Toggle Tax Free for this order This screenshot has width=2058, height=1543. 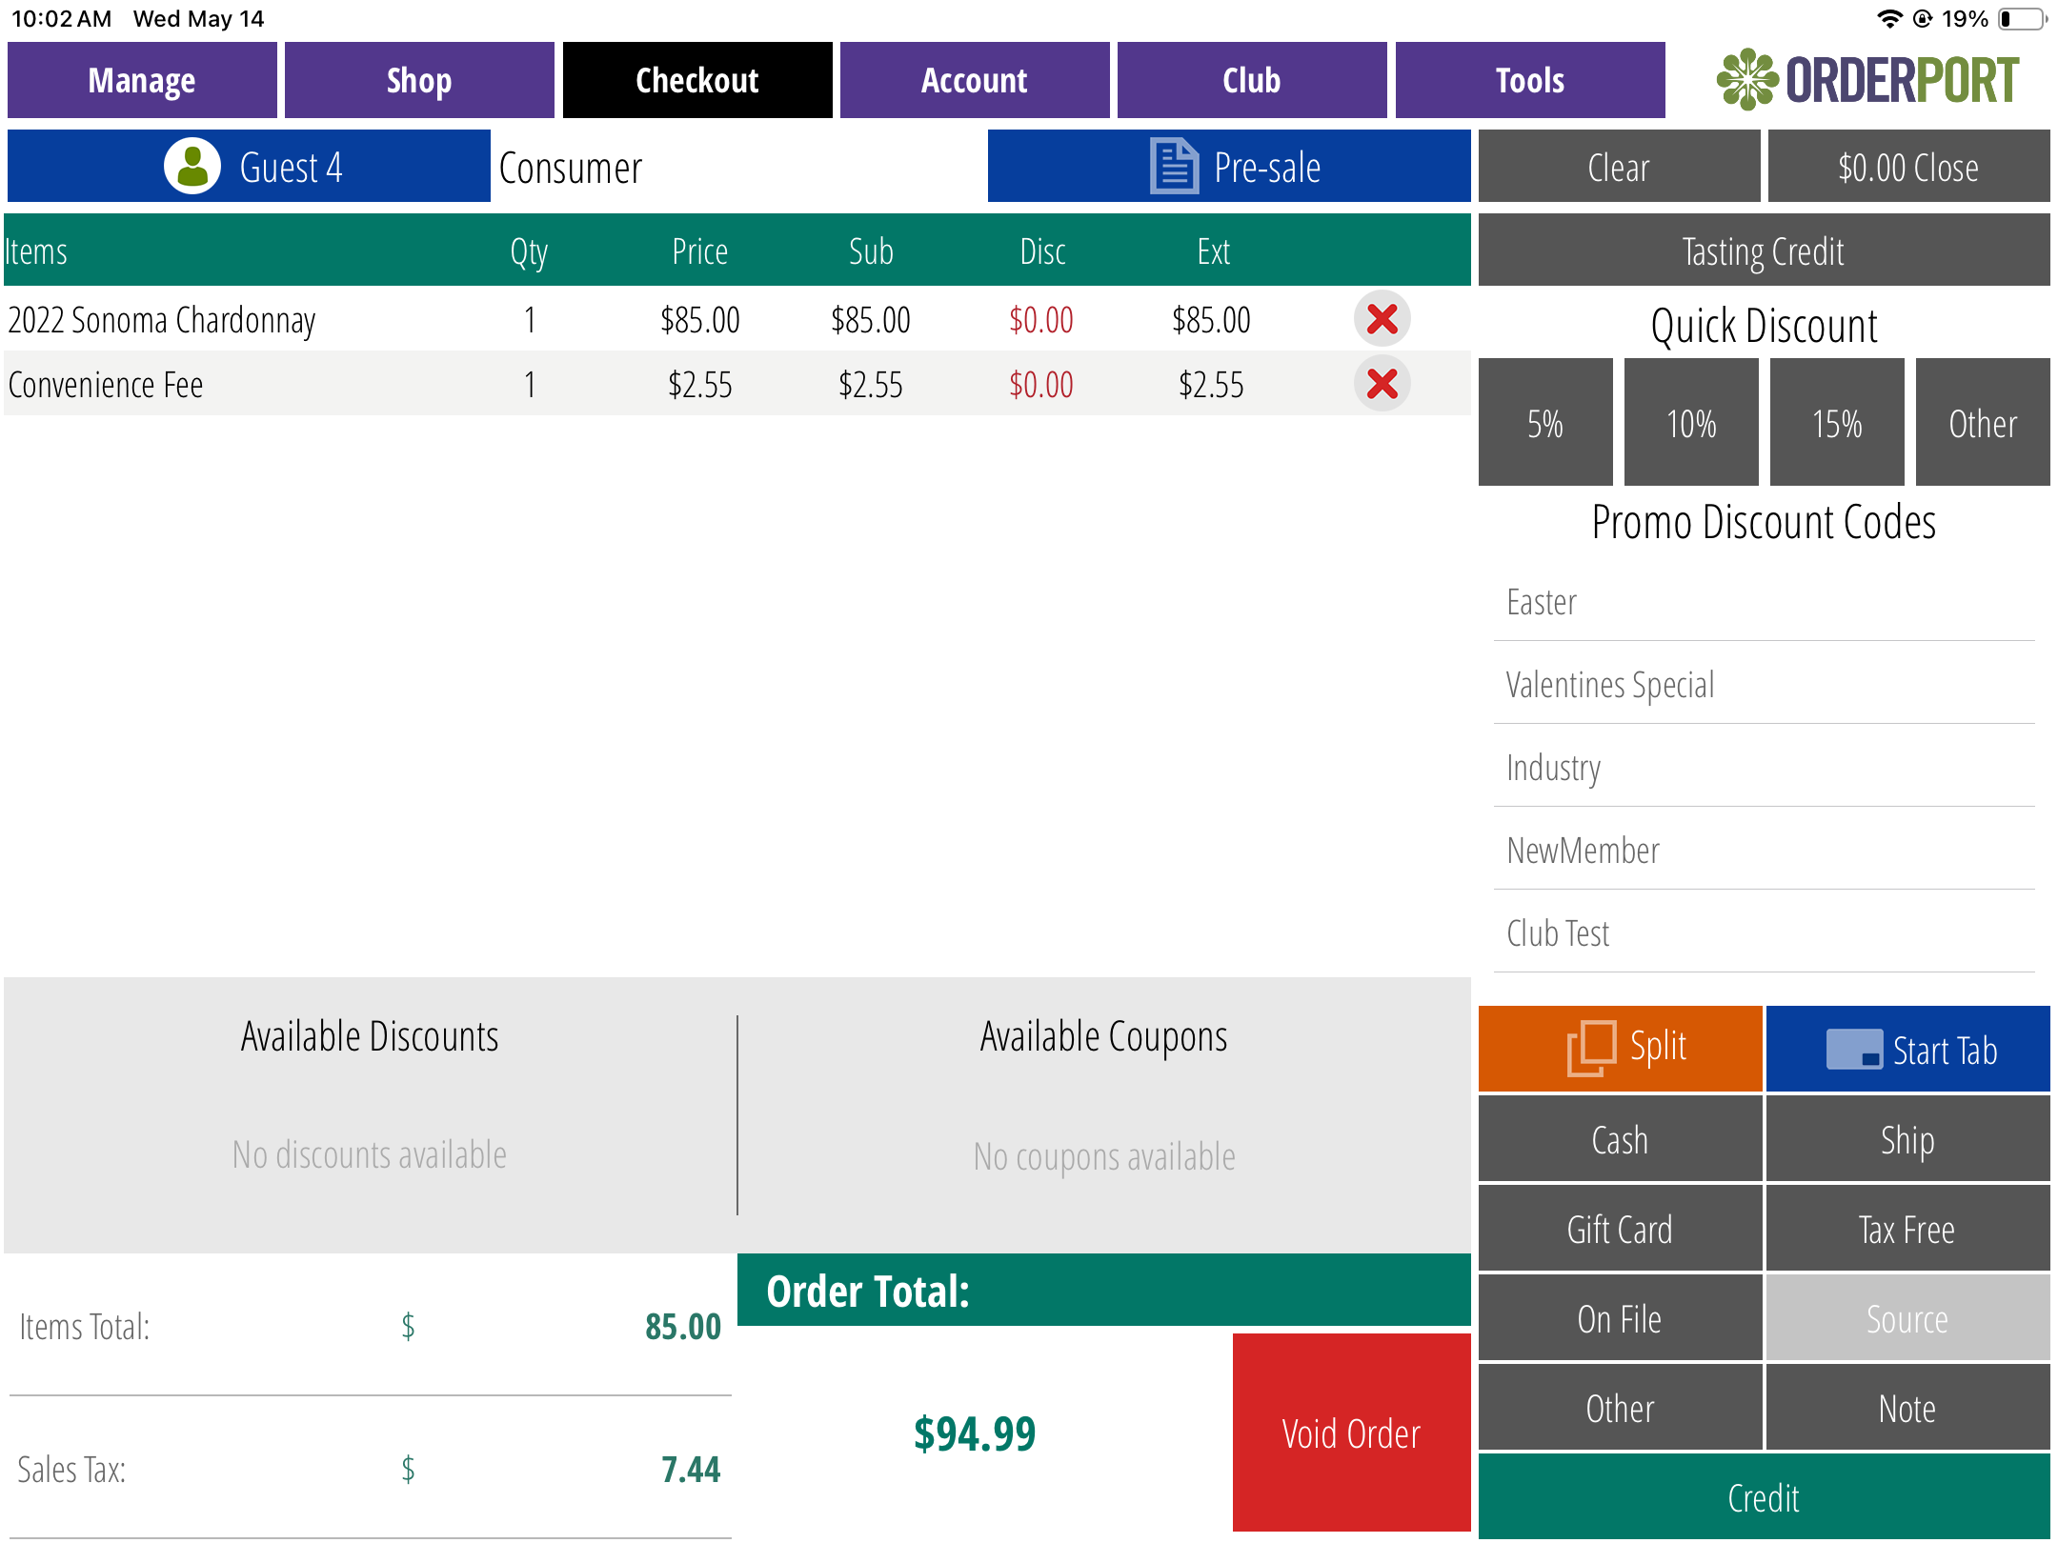pyautogui.click(x=1907, y=1230)
